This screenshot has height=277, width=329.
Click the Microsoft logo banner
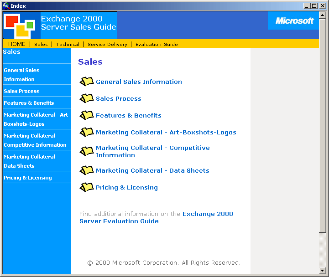tap(293, 21)
